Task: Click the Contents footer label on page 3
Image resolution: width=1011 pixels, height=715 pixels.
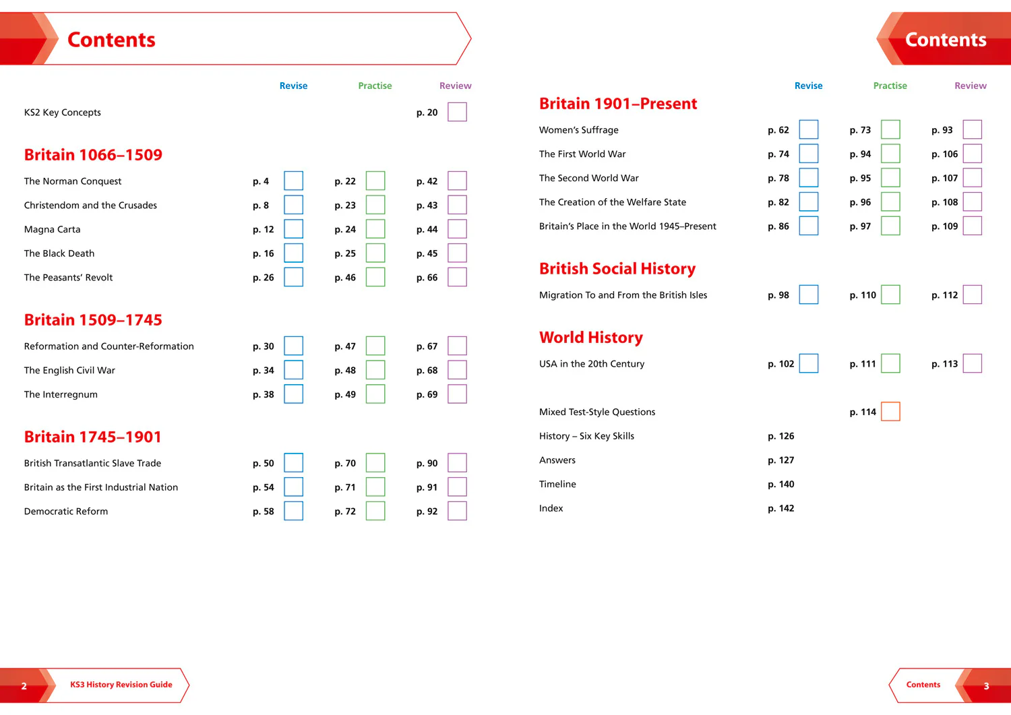Action: coord(923,685)
